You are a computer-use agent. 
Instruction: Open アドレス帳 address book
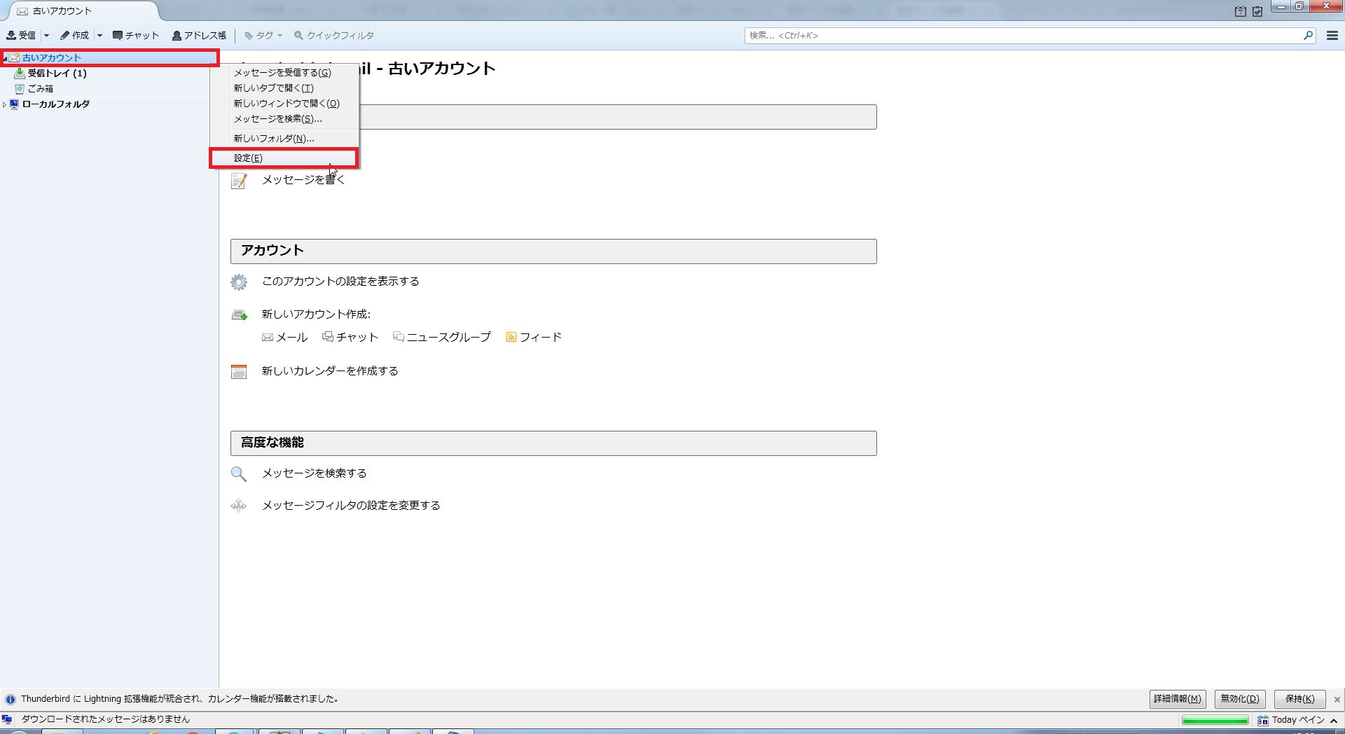coord(199,35)
